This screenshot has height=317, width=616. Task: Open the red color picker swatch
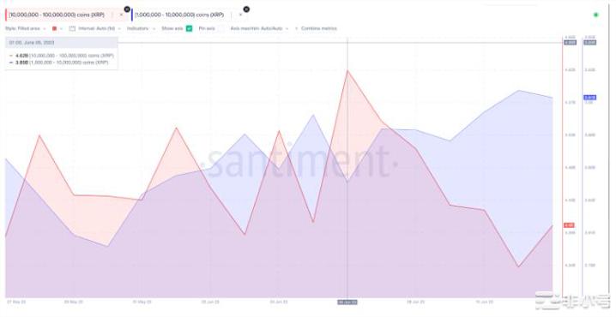point(54,28)
